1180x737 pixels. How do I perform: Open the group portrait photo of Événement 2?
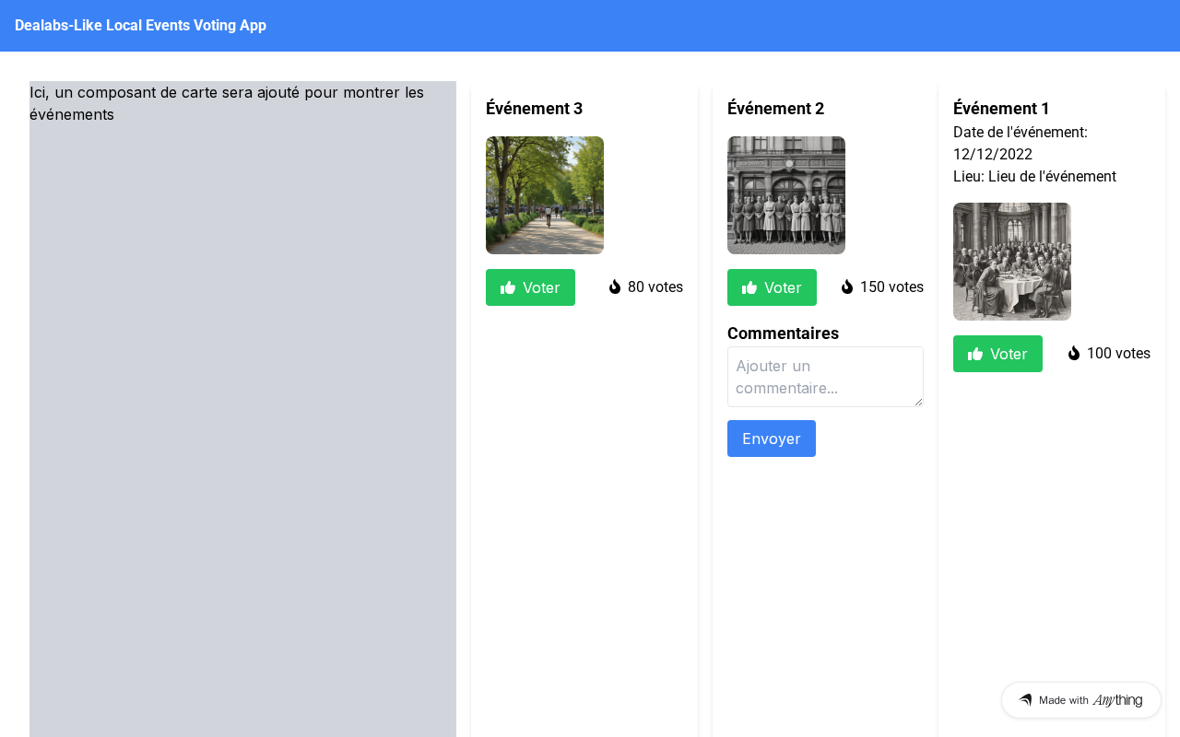tap(786, 195)
